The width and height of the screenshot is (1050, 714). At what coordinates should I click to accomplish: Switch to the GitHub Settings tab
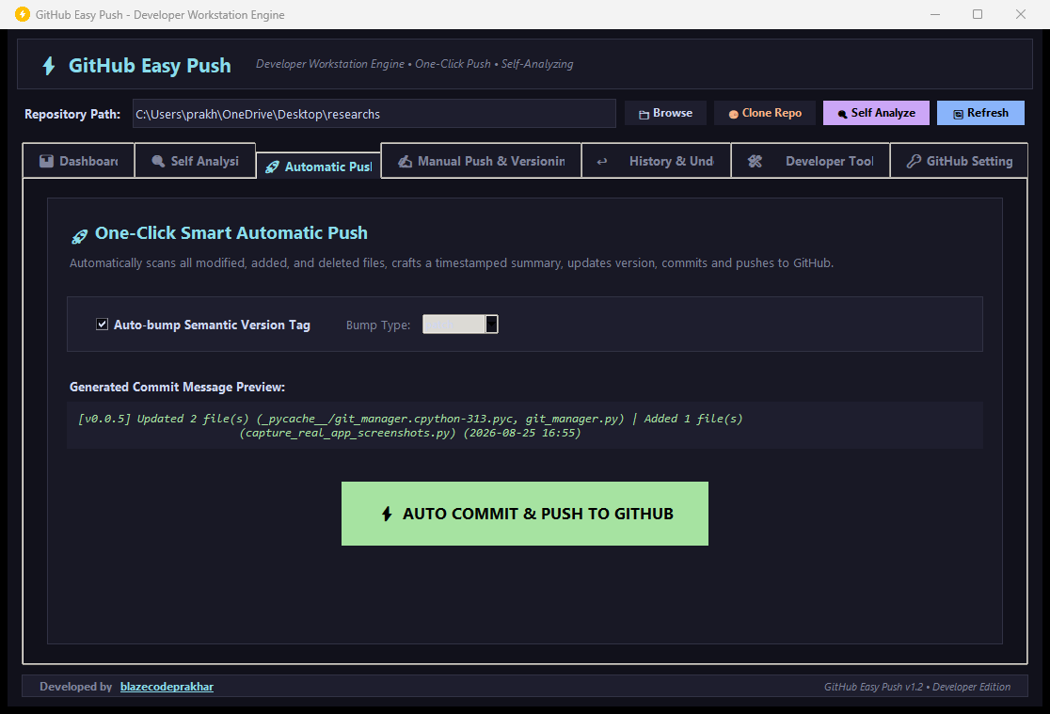point(959,161)
